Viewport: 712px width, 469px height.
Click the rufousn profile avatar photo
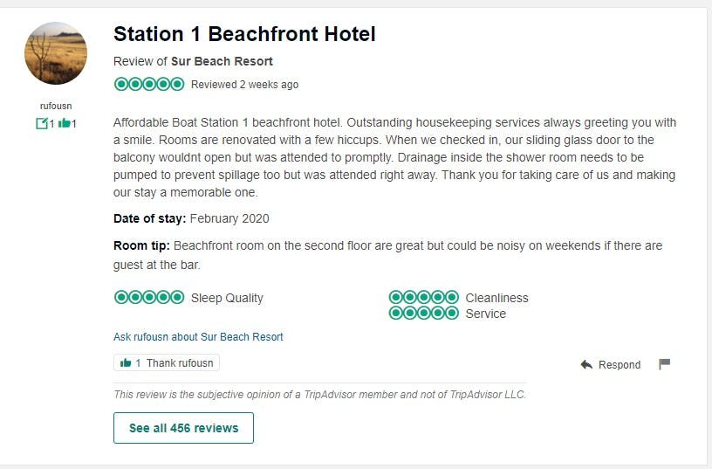click(55, 53)
